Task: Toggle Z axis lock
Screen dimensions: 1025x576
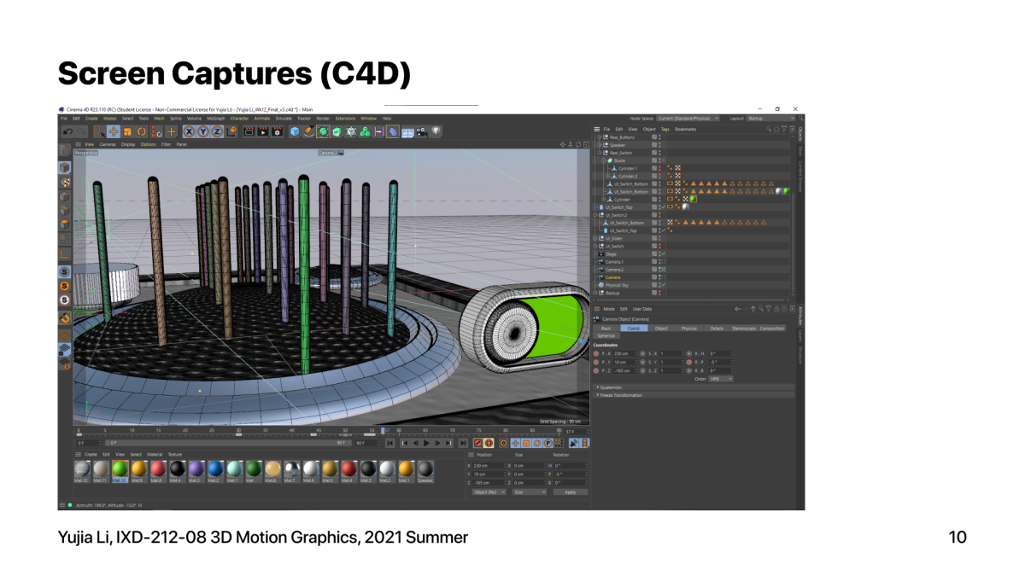Action: click(217, 131)
